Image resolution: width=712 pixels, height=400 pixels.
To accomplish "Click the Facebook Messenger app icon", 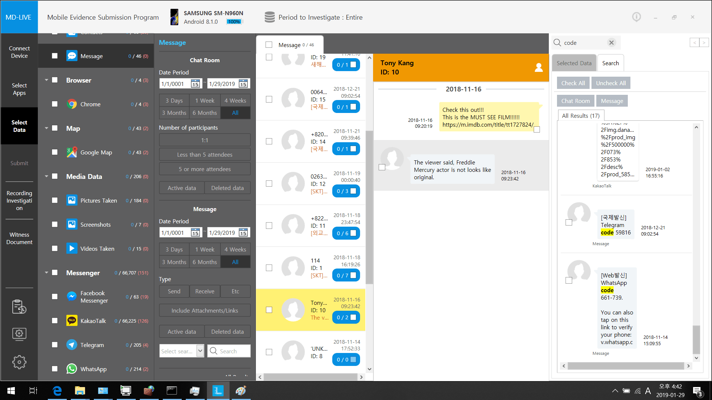I will click(x=72, y=297).
